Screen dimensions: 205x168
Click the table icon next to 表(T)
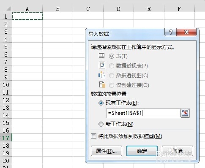[101, 55]
